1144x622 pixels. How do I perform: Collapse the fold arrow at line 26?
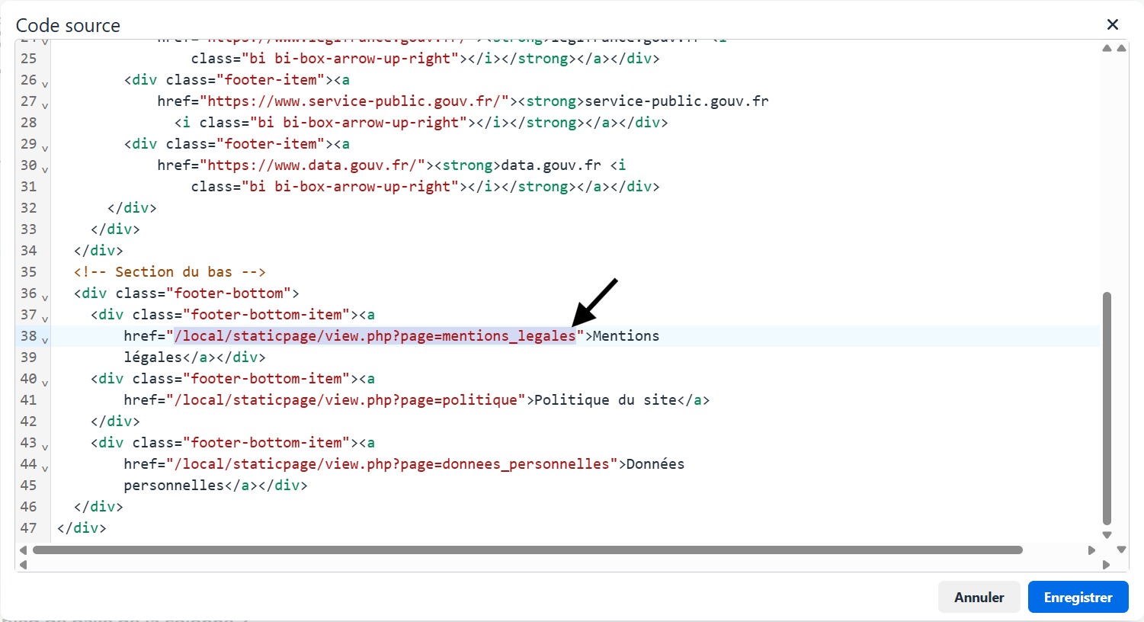(x=45, y=83)
